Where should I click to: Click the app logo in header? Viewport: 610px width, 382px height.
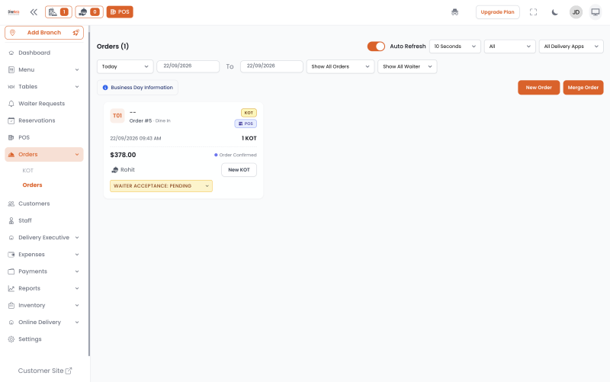pos(14,12)
